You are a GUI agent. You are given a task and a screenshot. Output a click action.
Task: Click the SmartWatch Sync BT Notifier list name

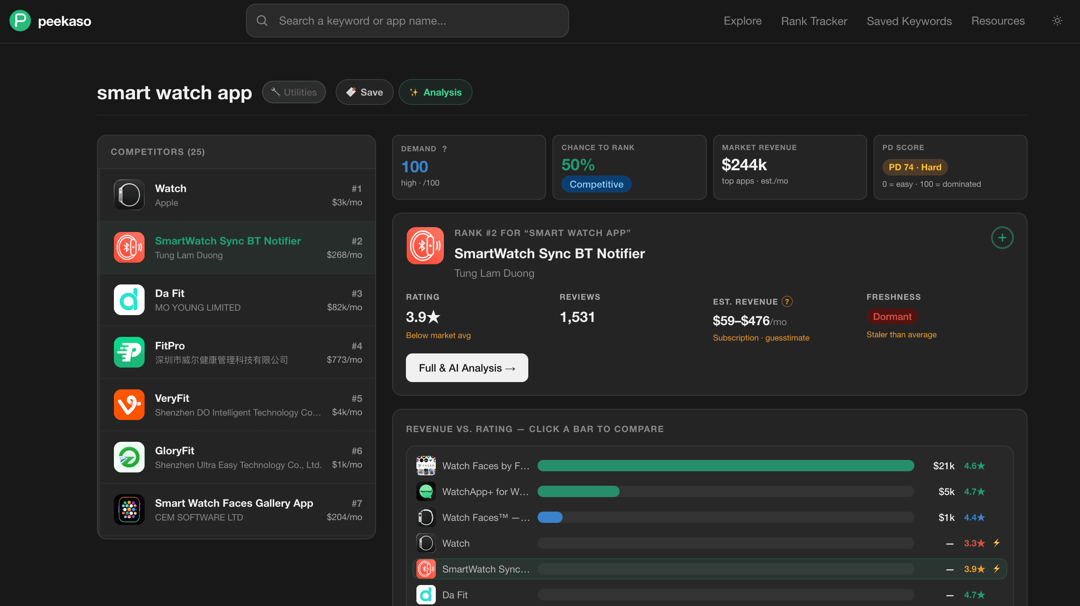[x=228, y=241]
